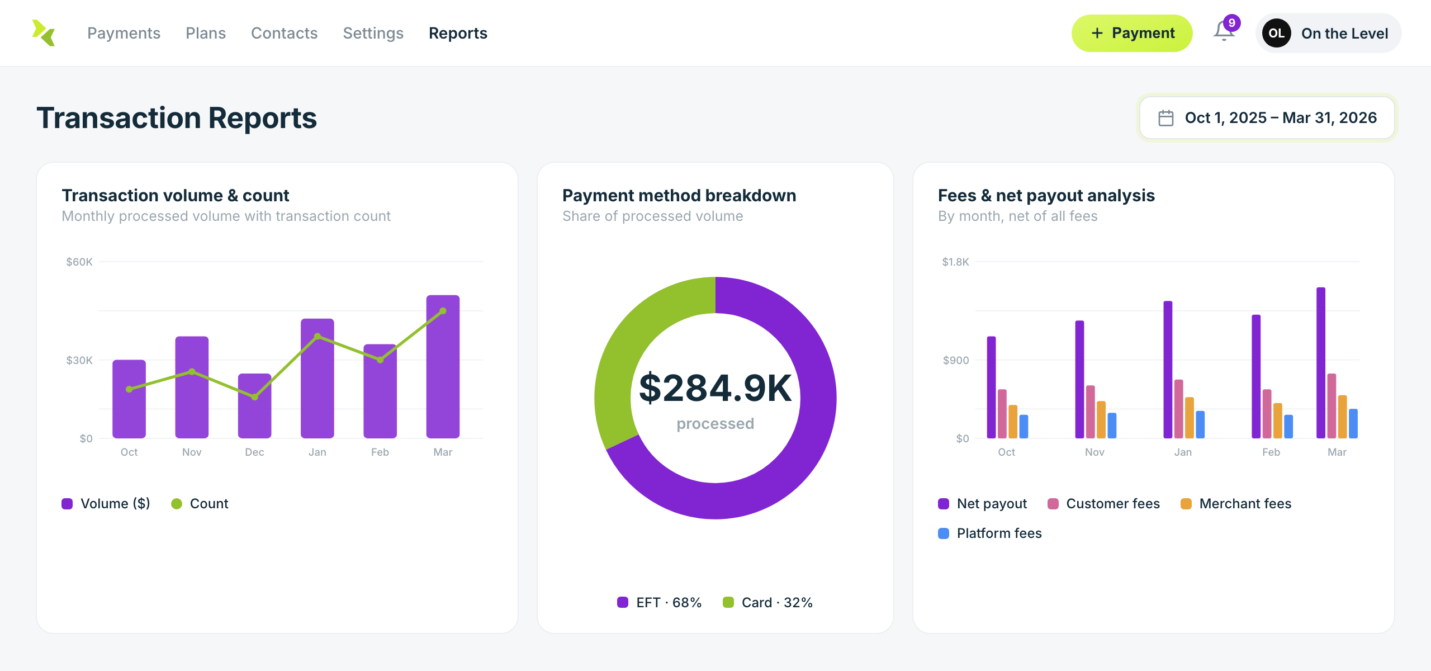Click the Fees & net payout analysis title
The width and height of the screenshot is (1431, 671).
click(1046, 195)
